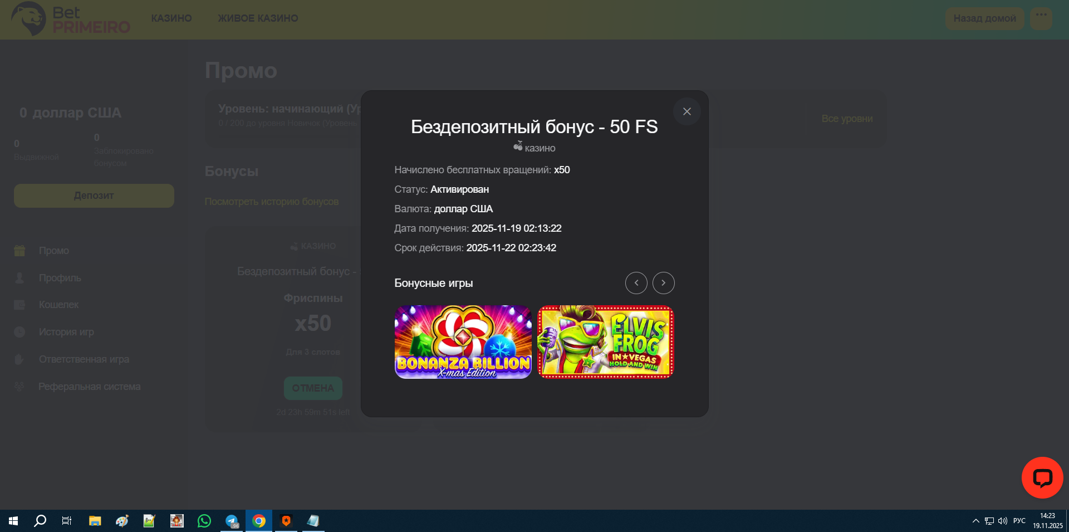Open WhatsApp from the taskbar
Image resolution: width=1069 pixels, height=532 pixels.
[x=204, y=521]
